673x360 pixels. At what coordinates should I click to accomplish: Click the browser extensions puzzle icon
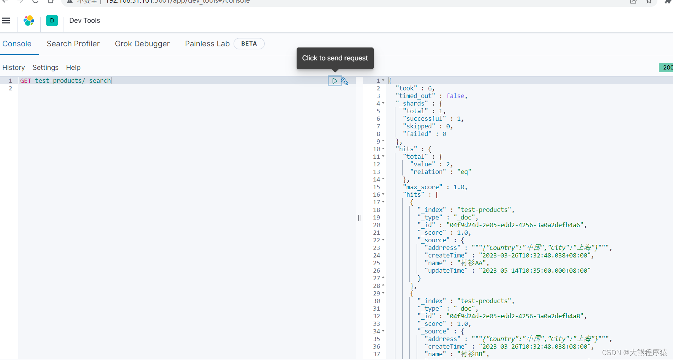pos(667,2)
